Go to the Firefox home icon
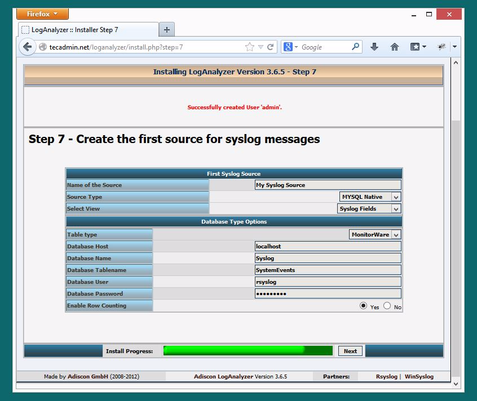477x401 pixels. tap(394, 47)
